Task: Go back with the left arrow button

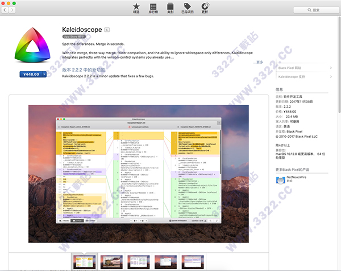Action: (x=5, y=10)
